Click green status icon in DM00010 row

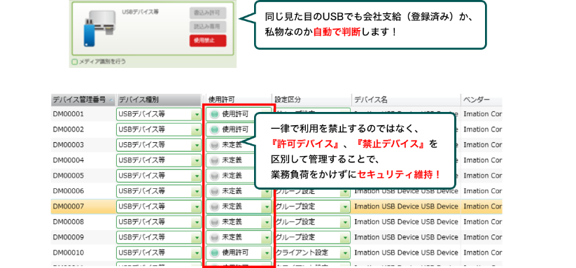214,253
